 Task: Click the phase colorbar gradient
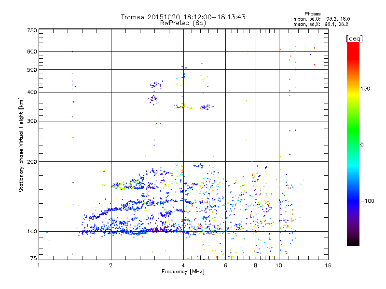point(353,144)
